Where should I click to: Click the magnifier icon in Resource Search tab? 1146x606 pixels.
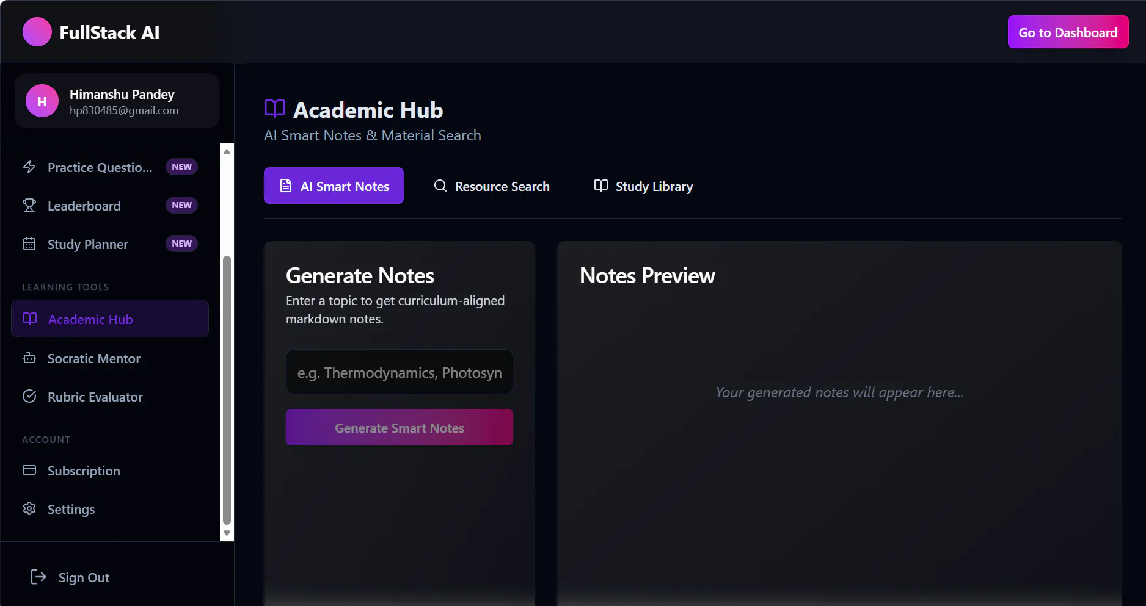[x=440, y=186]
